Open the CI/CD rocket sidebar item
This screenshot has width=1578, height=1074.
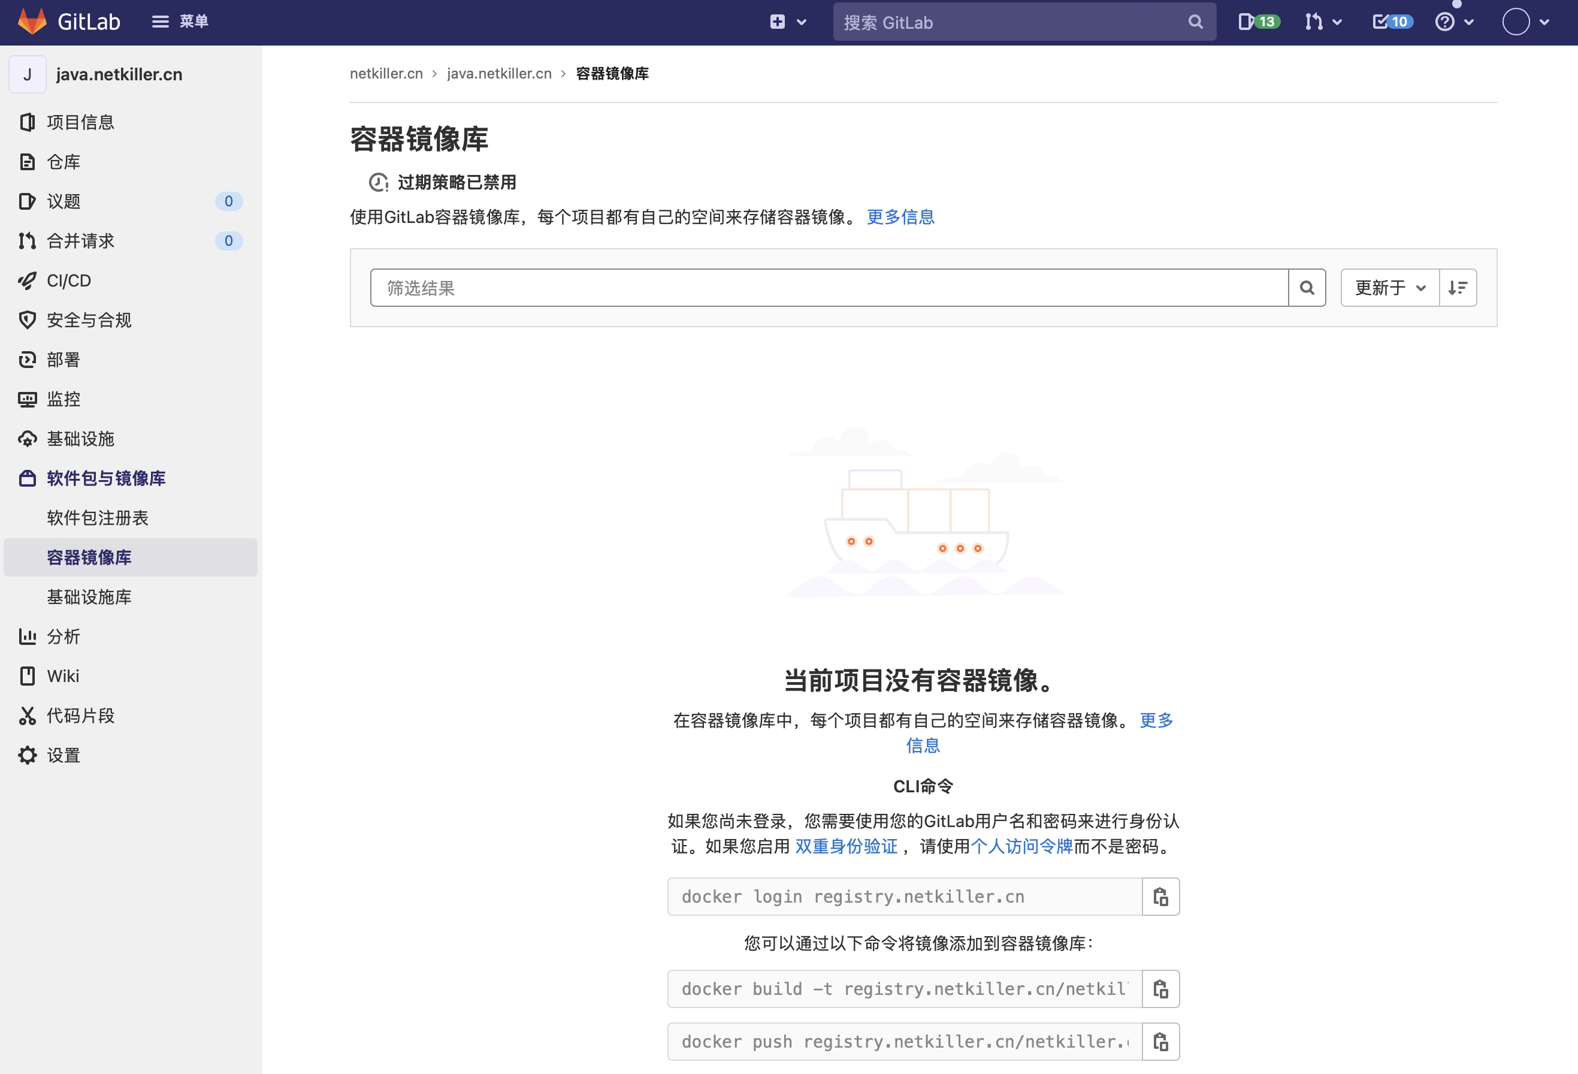(68, 280)
